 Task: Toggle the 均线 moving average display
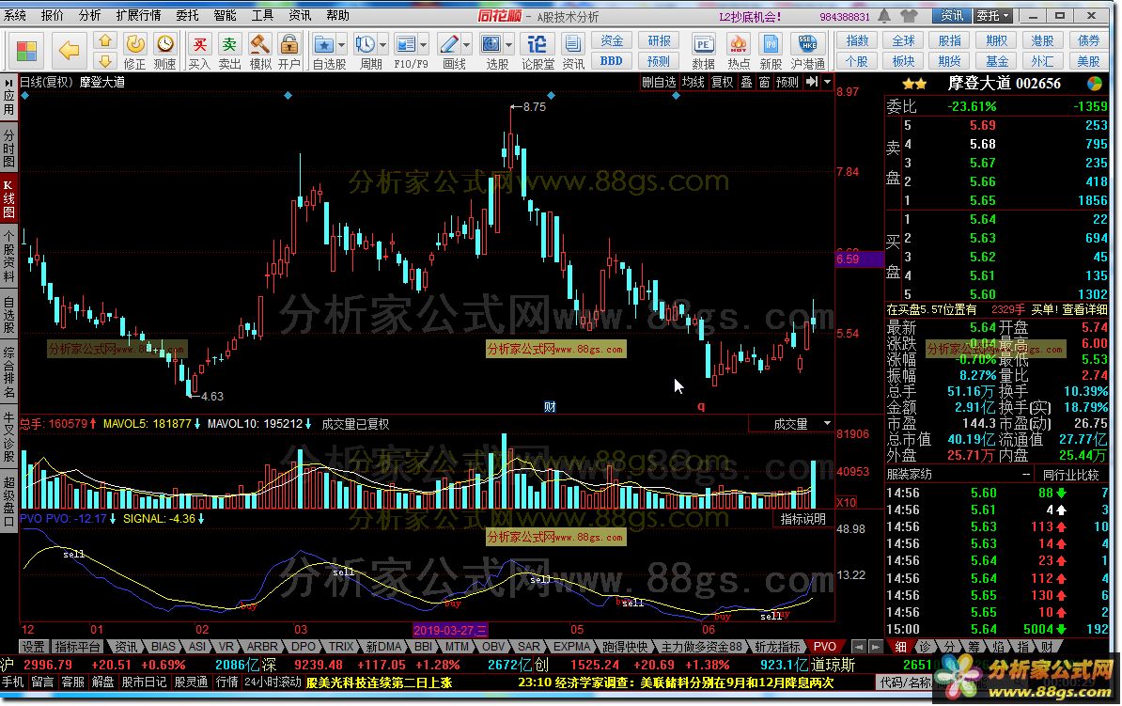(693, 83)
